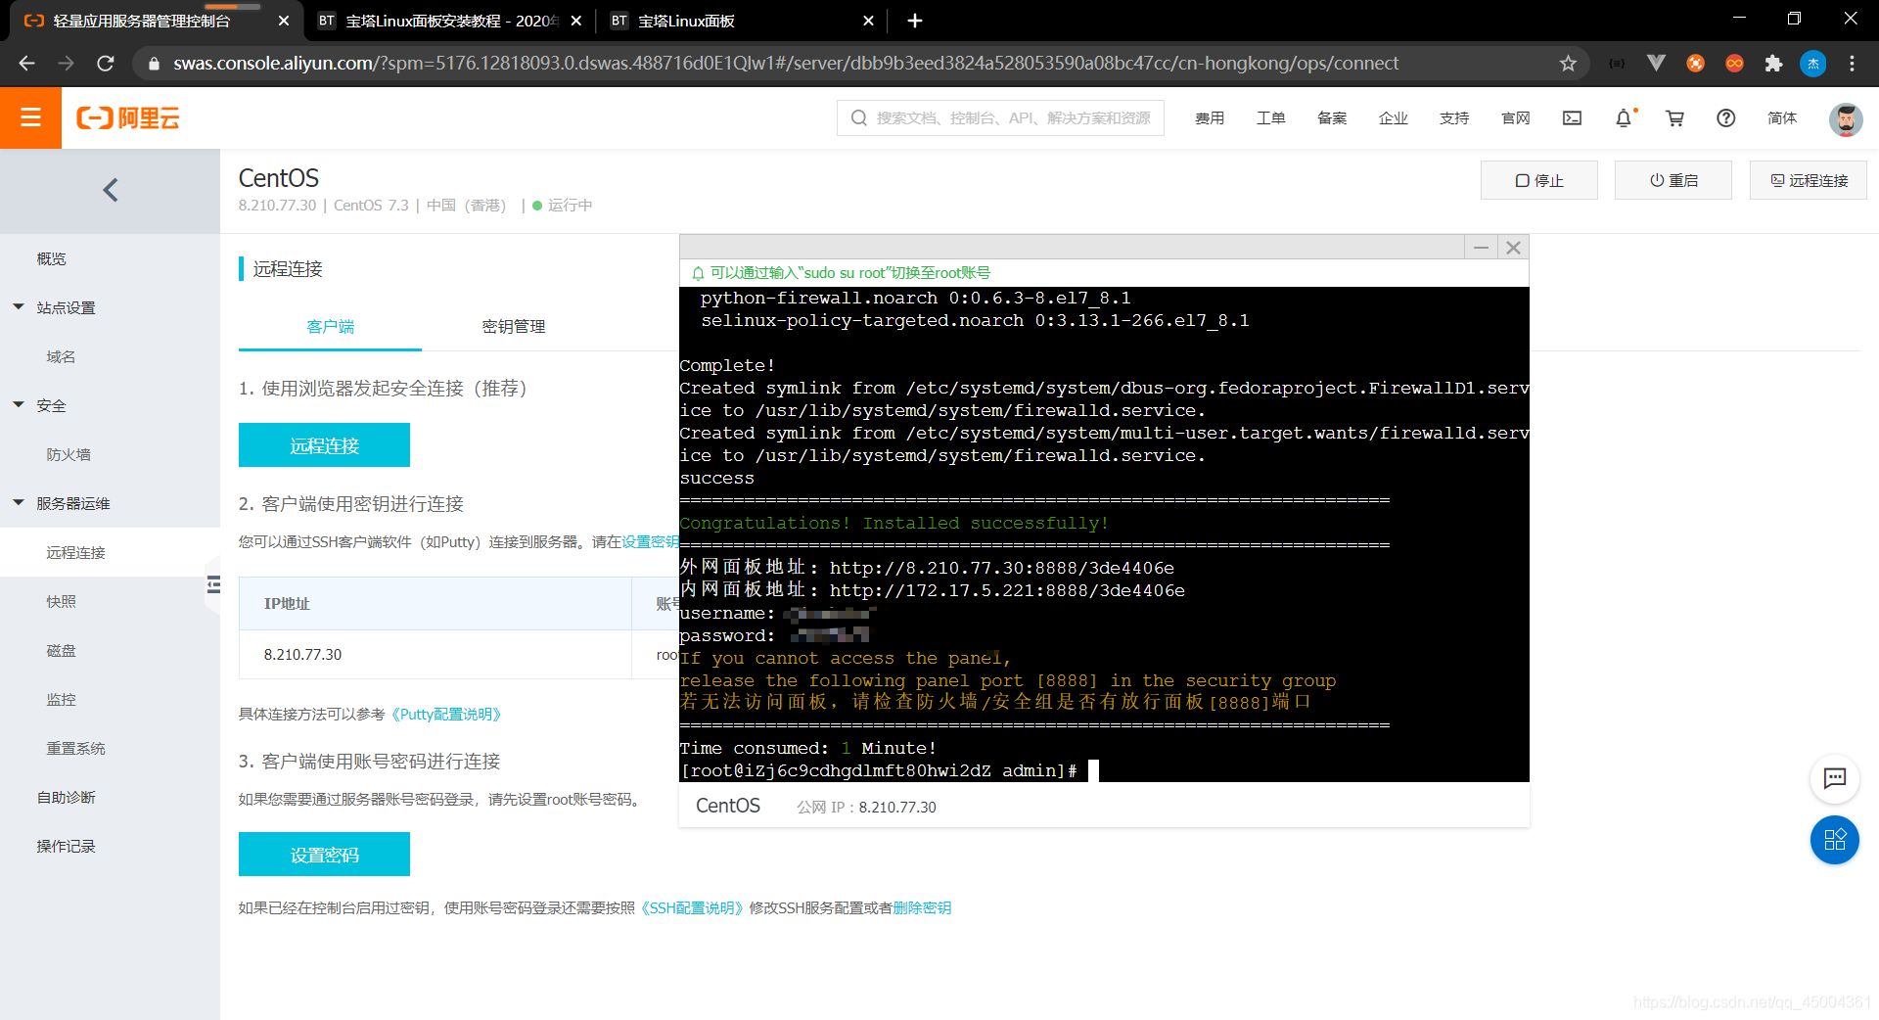Open the chat feedback floating icon
Viewport: 1879px width, 1020px height.
click(x=1834, y=778)
